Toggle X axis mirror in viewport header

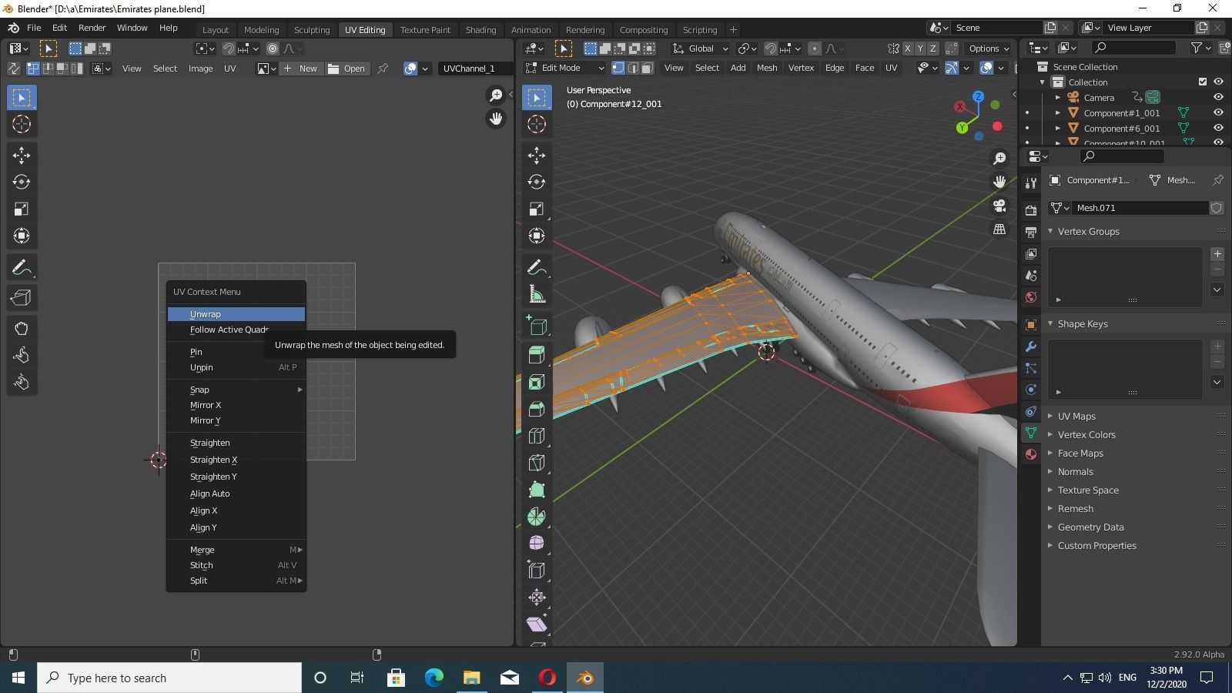click(x=907, y=49)
